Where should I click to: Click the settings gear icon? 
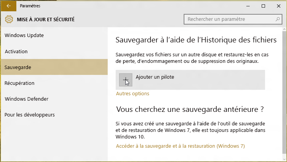pyautogui.click(x=9, y=19)
